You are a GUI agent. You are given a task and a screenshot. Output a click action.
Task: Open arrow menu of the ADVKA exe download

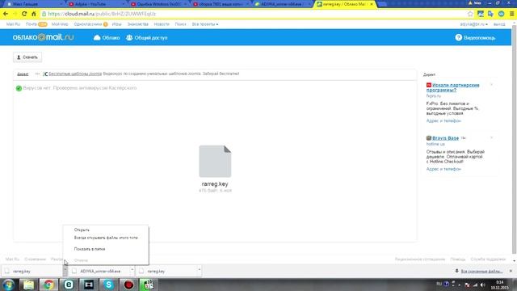click(x=132, y=270)
